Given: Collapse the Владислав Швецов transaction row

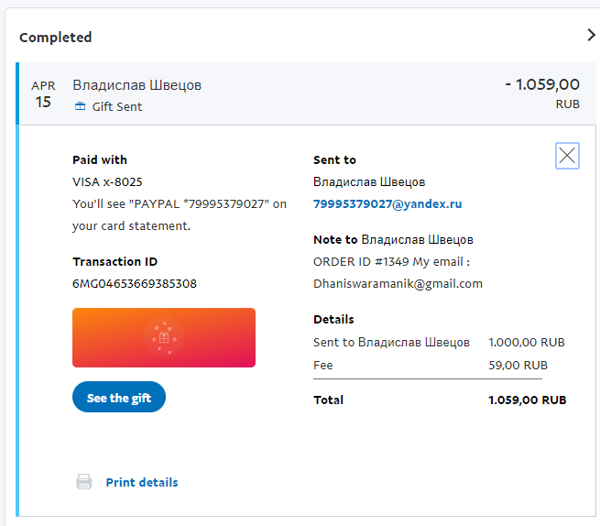Looking at the screenshot, I should 149,85.
